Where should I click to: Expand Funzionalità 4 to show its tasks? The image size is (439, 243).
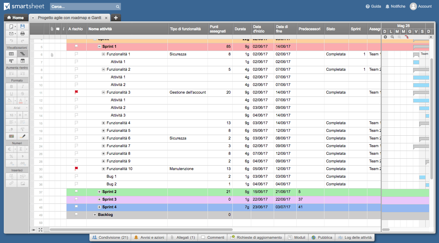click(103, 123)
